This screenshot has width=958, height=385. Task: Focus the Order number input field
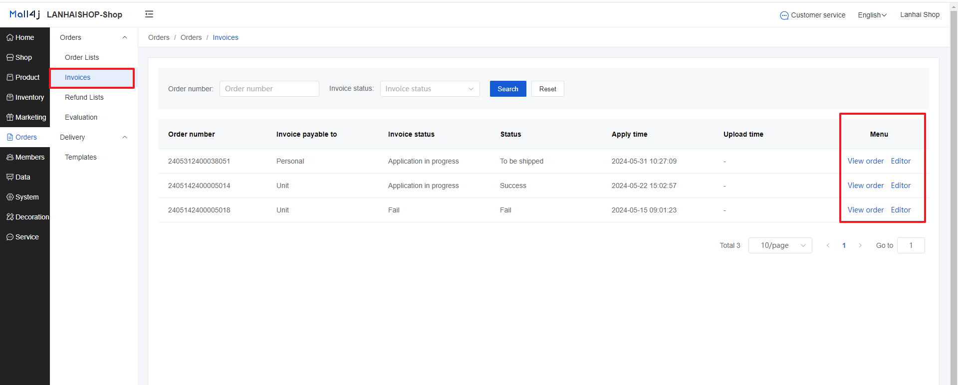pyautogui.click(x=269, y=89)
